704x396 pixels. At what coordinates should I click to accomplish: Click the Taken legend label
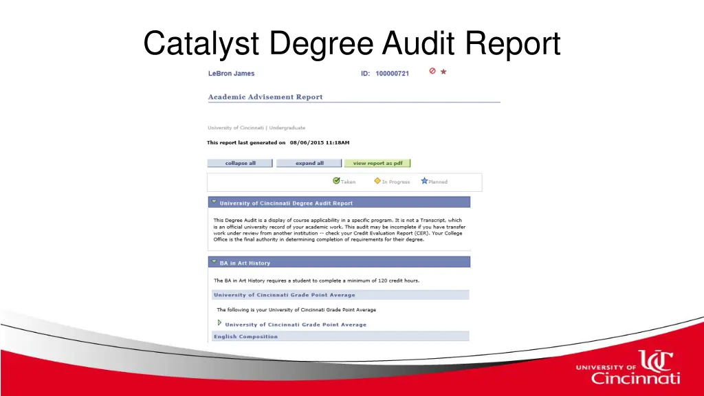pos(348,181)
